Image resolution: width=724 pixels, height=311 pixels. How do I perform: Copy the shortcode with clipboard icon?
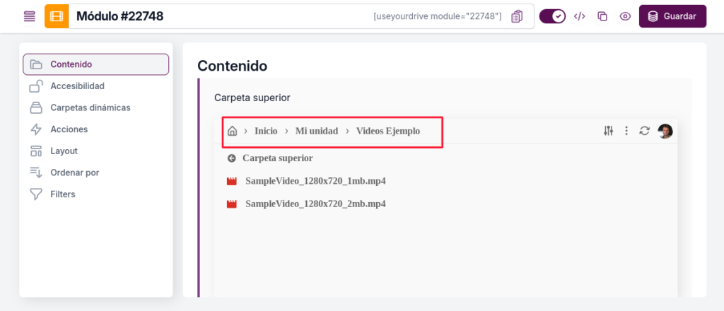pyautogui.click(x=517, y=17)
